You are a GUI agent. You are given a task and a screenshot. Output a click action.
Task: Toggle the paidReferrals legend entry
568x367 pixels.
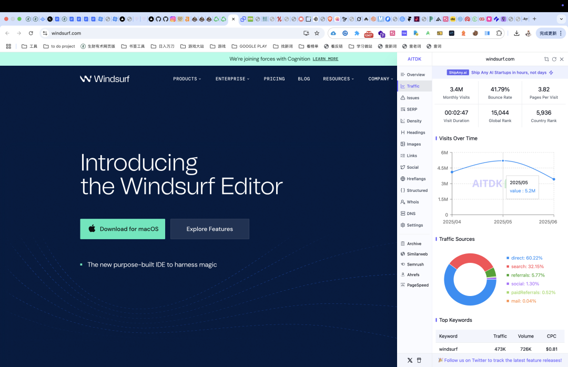click(531, 293)
